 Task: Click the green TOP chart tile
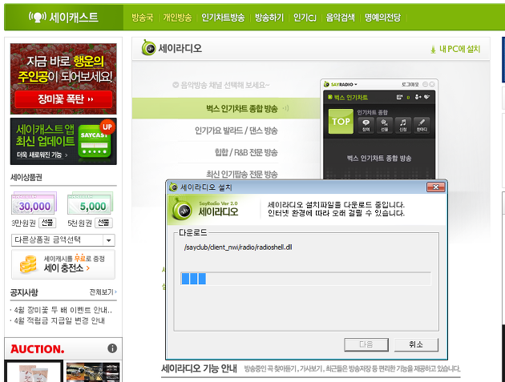[341, 121]
